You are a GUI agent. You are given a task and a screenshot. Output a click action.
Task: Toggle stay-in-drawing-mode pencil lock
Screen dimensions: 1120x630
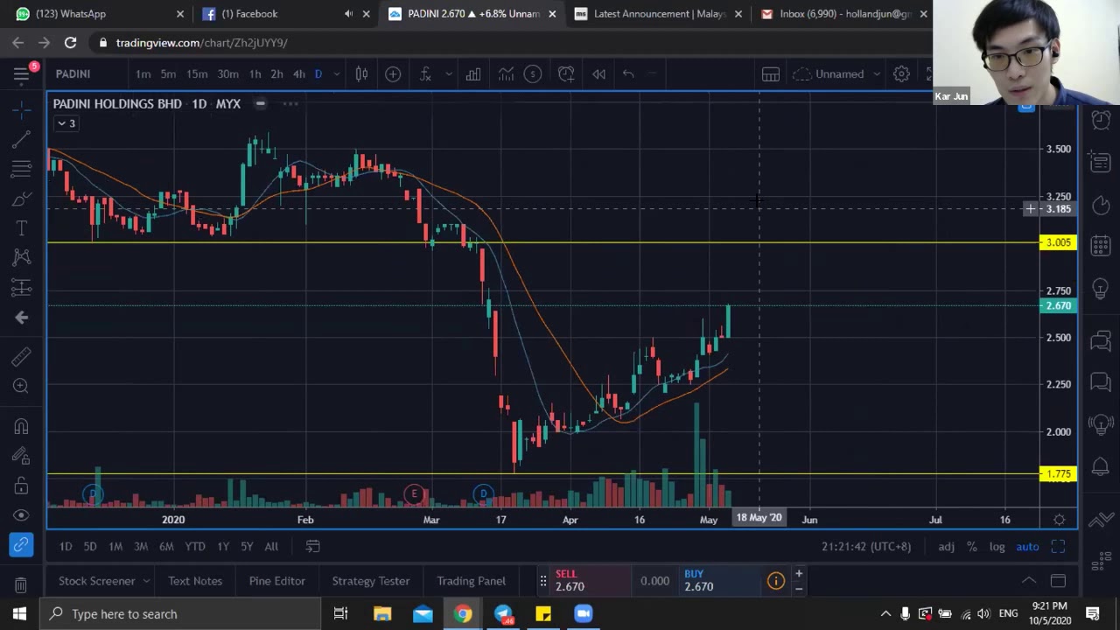pos(22,456)
